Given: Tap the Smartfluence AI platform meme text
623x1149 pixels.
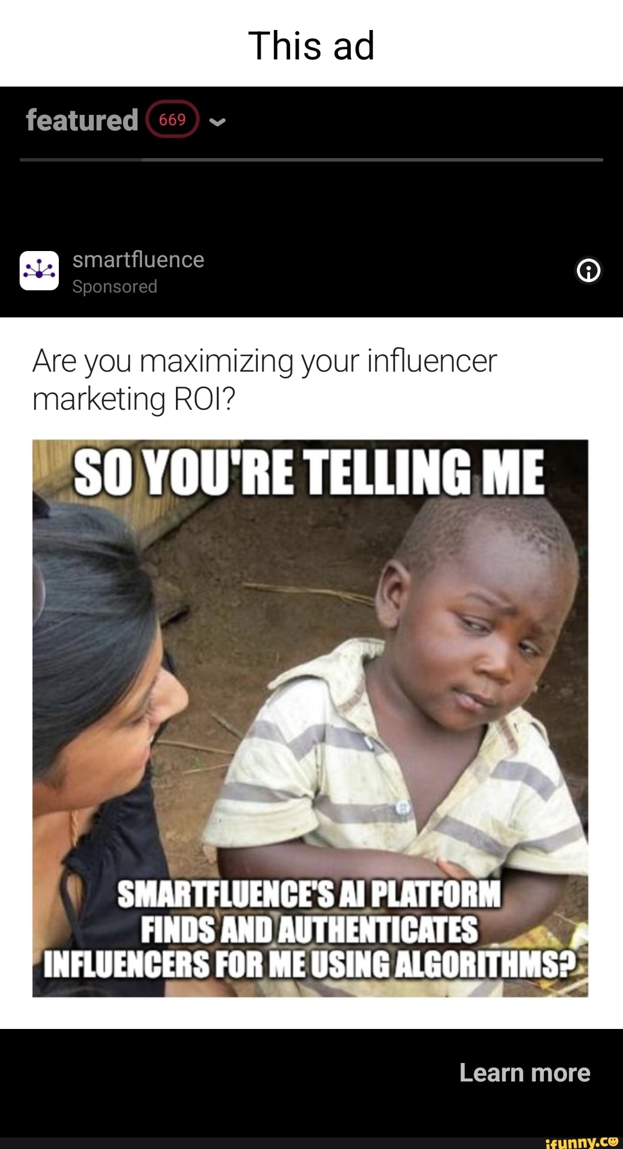Looking at the screenshot, I should pyautogui.click(x=310, y=930).
